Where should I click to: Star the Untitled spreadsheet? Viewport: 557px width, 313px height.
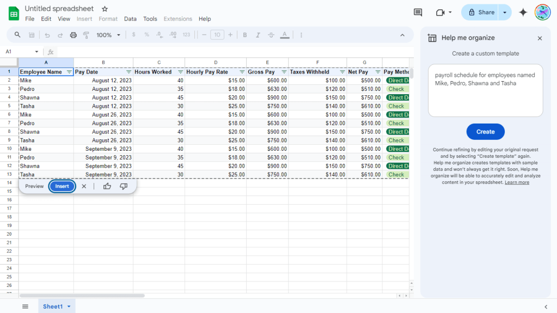(x=105, y=9)
